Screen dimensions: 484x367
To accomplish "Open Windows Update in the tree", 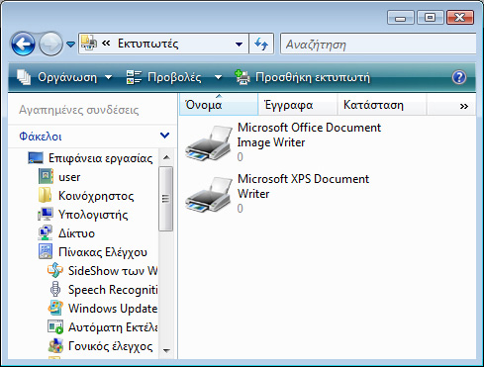I will click(x=113, y=309).
